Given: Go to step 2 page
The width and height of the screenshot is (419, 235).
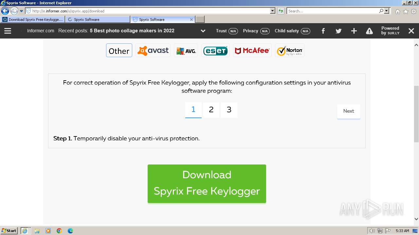Looking at the screenshot, I should pyautogui.click(x=211, y=110).
